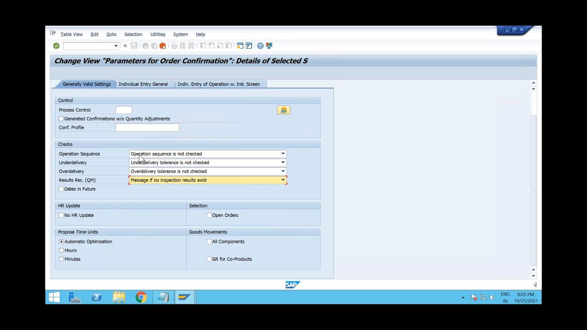
Task: Click the Print icon
Action: (x=174, y=46)
